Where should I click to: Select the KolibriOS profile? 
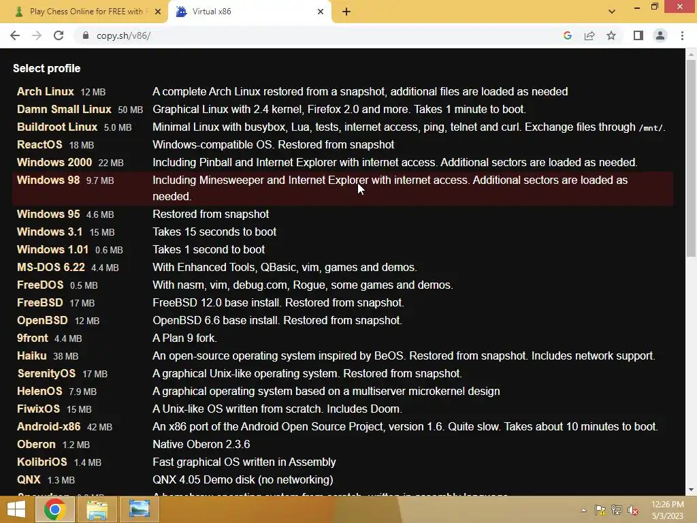[x=42, y=463]
